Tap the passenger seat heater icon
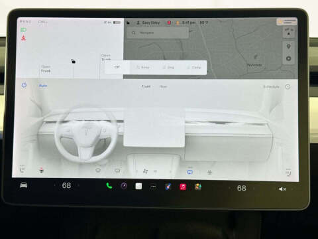Screen dimensions: 318x239 (x=288, y=172)
